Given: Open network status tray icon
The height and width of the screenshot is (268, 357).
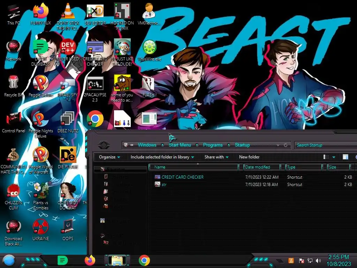Looking at the screenshot, I should 310,261.
